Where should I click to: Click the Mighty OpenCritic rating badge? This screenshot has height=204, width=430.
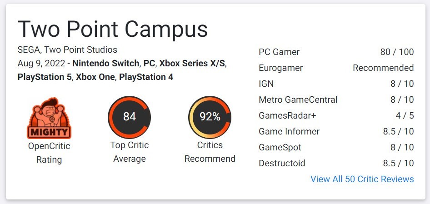point(49,118)
